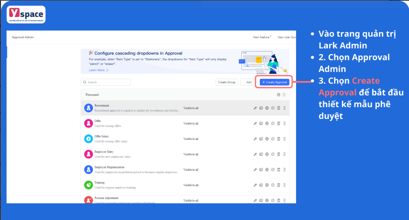The width and height of the screenshot is (409, 220).
Task: Open New Feature in top bar
Action: [x=262, y=37]
